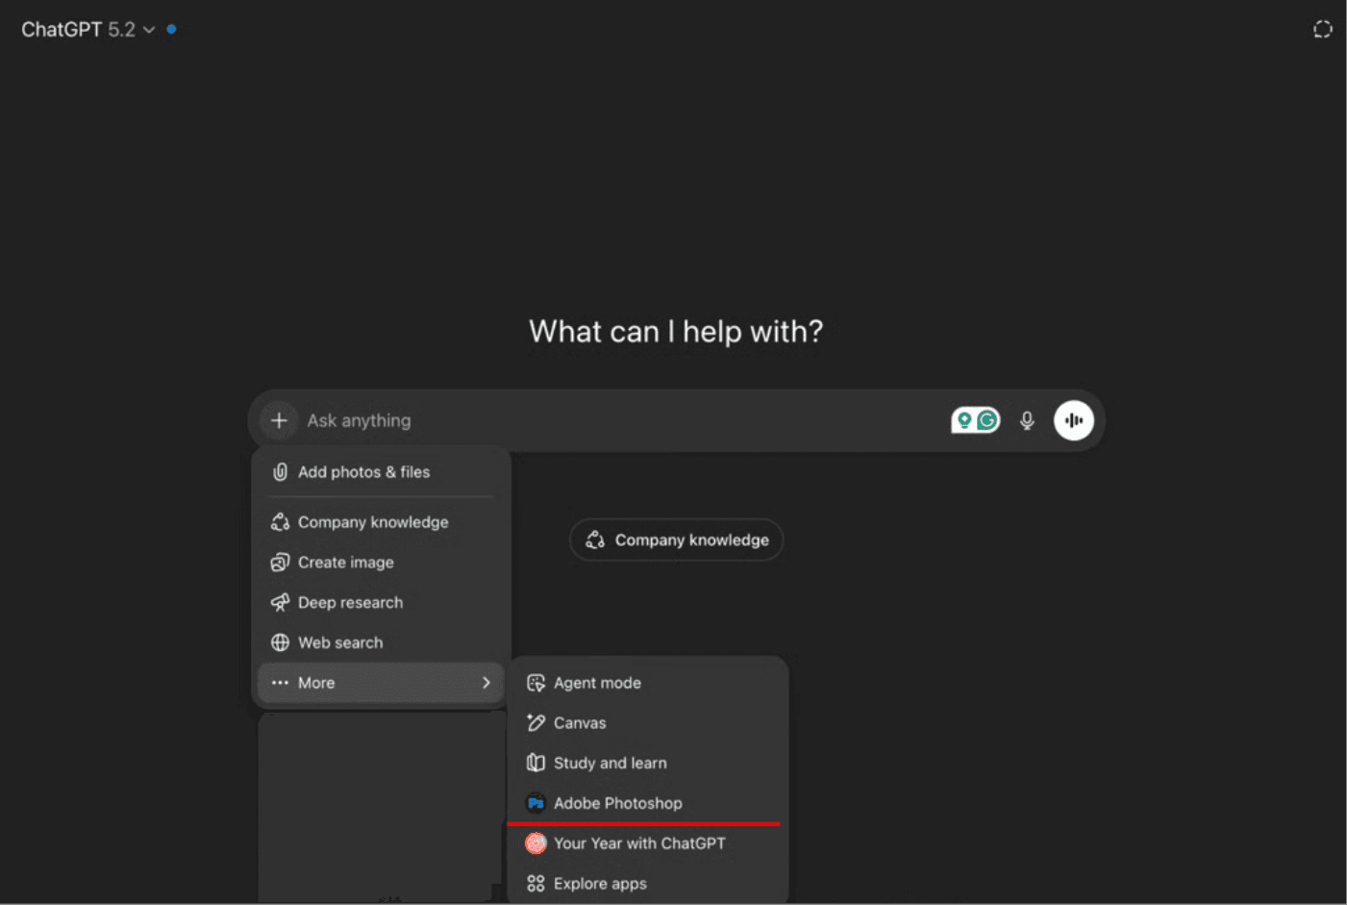Click the Deep research telescope icon

coord(280,603)
